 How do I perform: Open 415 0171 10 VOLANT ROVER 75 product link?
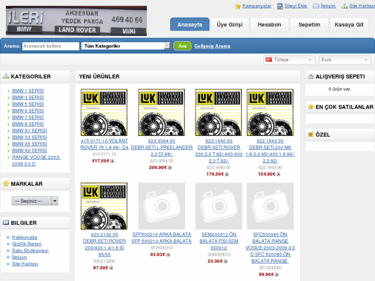[x=104, y=144]
